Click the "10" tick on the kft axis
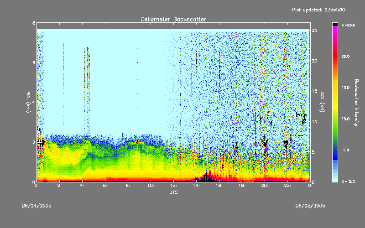Viewport: 365px width, 228px height. click(314, 121)
